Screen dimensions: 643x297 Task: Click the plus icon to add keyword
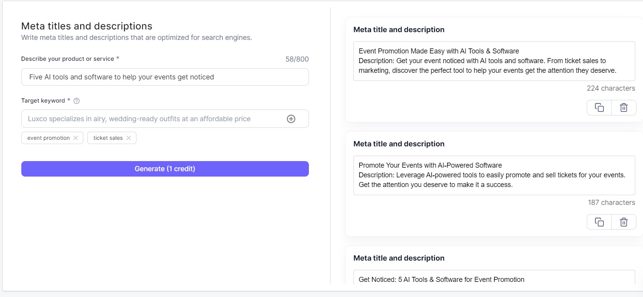click(x=291, y=119)
